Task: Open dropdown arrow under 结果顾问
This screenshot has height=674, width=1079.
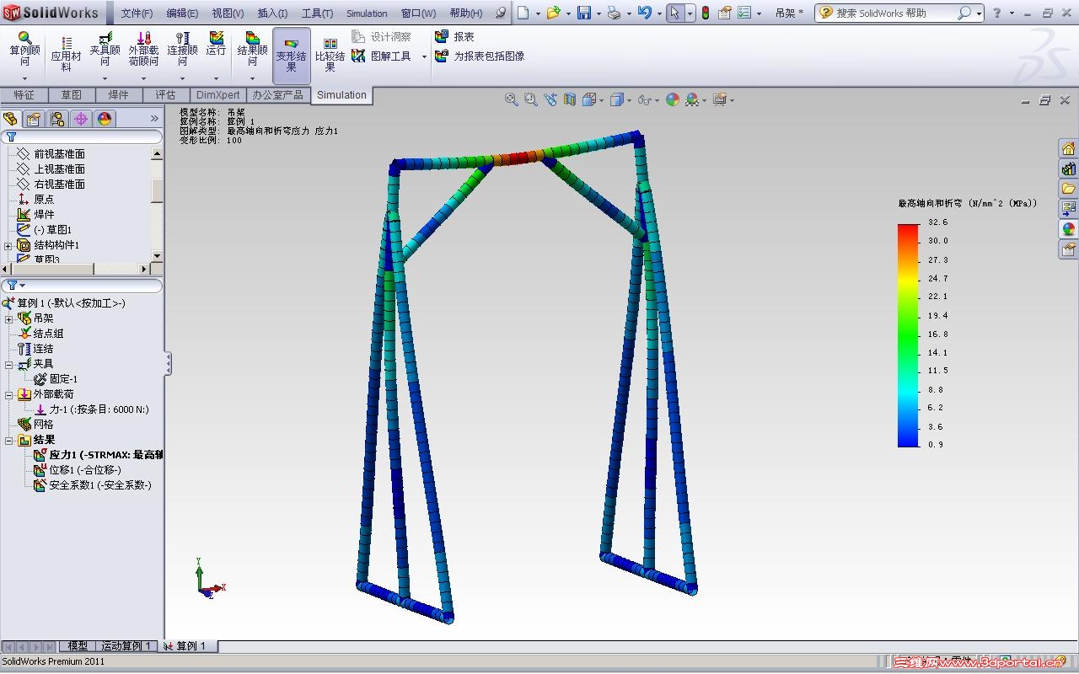Action: 252,78
